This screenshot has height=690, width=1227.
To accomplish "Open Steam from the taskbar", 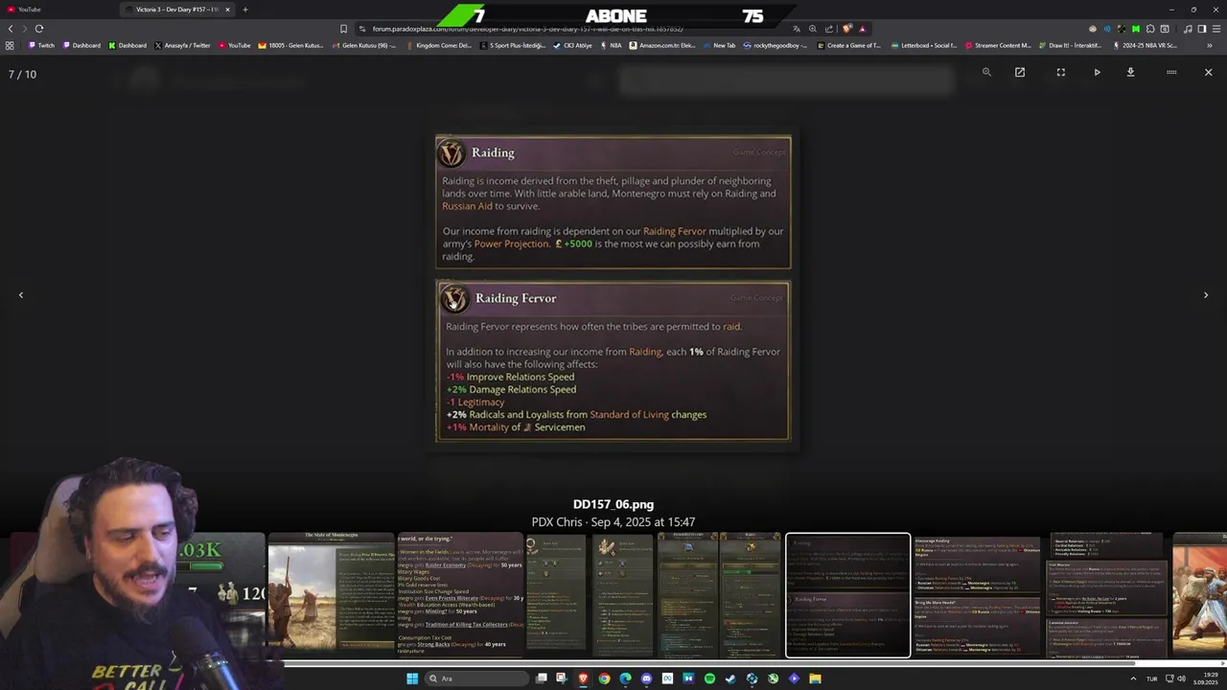I will 730,678.
